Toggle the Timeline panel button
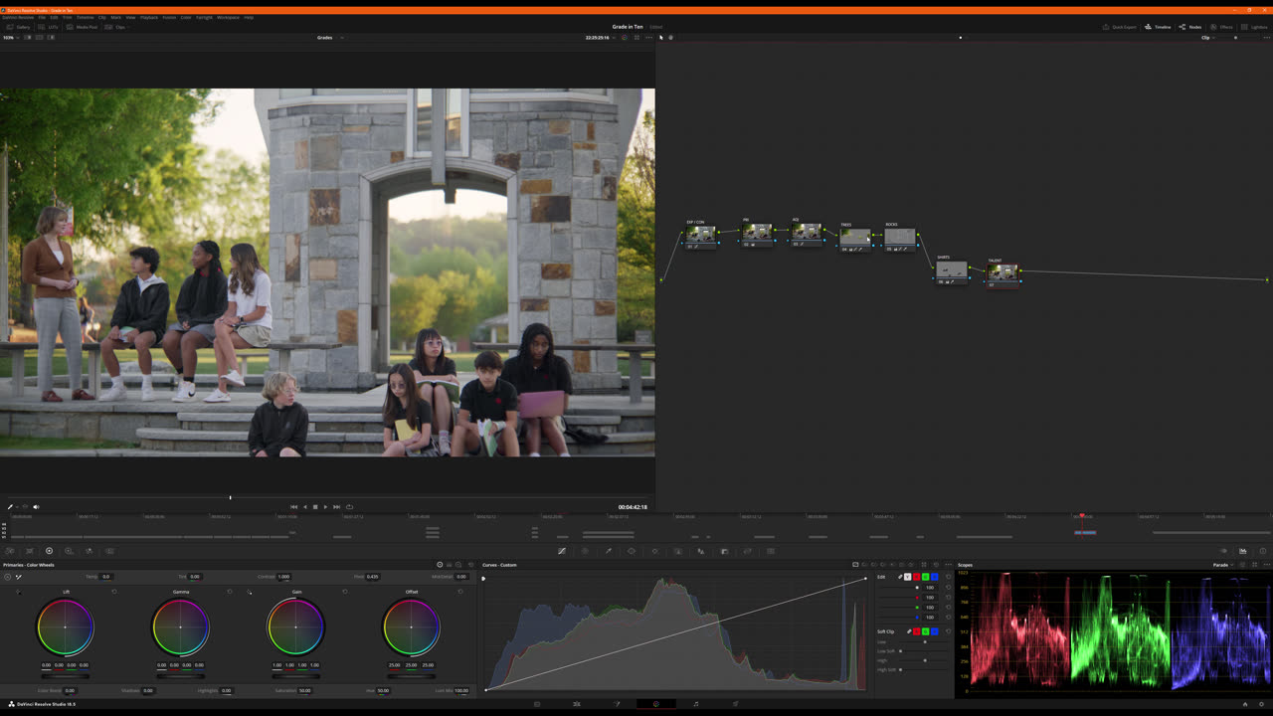The image size is (1273, 716). 1158,27
